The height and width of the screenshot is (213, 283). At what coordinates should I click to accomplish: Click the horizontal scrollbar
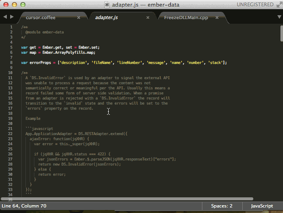(127, 199)
